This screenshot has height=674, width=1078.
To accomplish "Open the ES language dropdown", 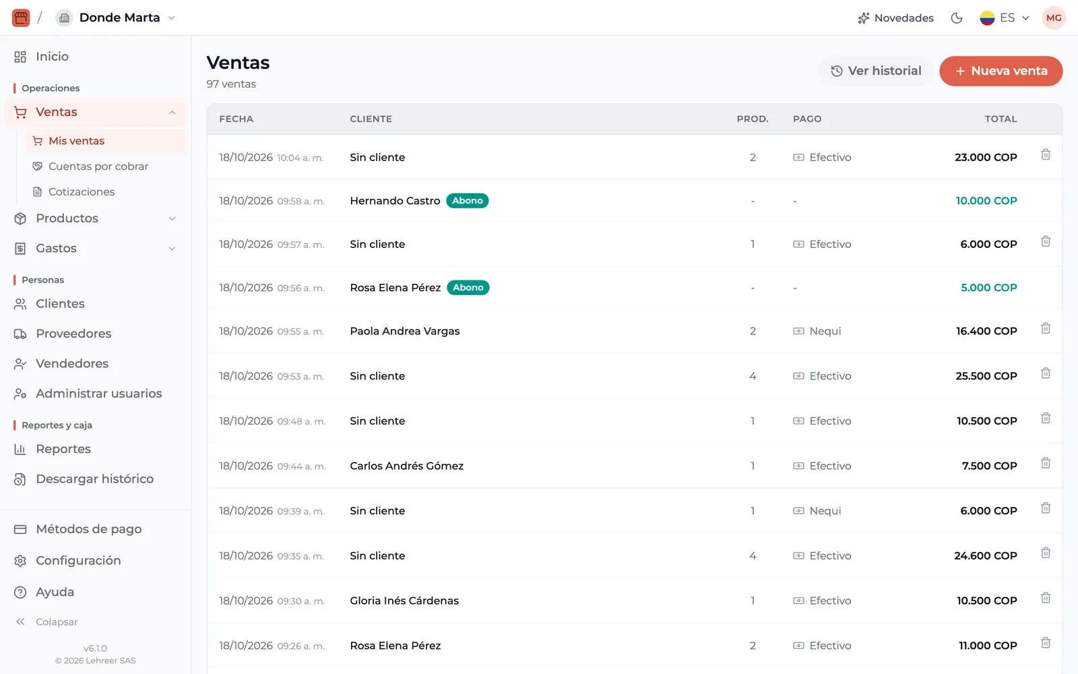I will [x=1005, y=18].
